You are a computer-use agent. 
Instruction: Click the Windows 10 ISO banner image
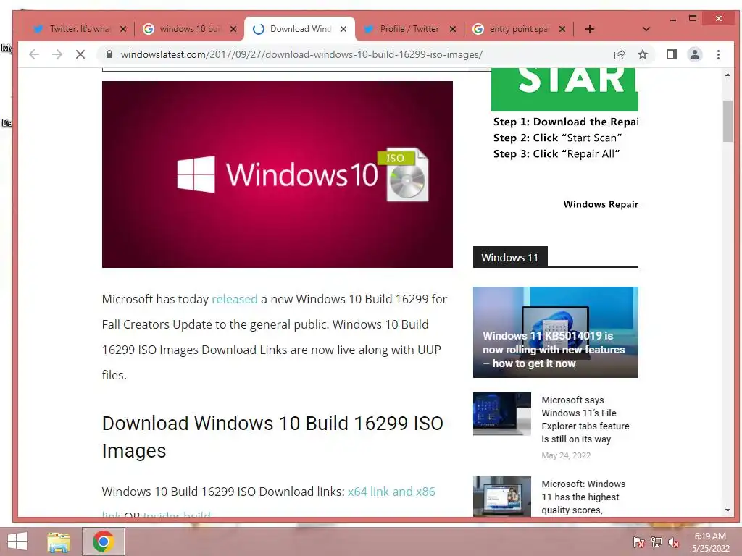[278, 174]
